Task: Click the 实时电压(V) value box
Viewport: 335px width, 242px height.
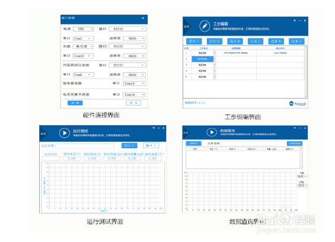Action: pos(72,158)
